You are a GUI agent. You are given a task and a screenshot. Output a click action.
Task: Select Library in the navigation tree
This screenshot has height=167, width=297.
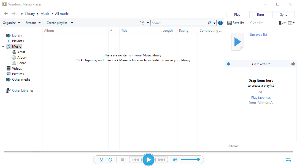[14, 35]
